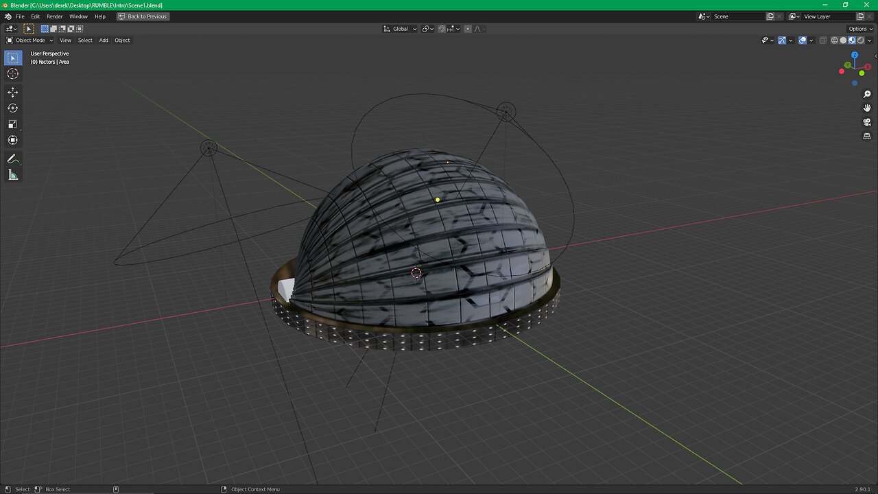Viewport: 878px width, 494px height.
Task: Click Back to Previous button
Action: pos(143,16)
